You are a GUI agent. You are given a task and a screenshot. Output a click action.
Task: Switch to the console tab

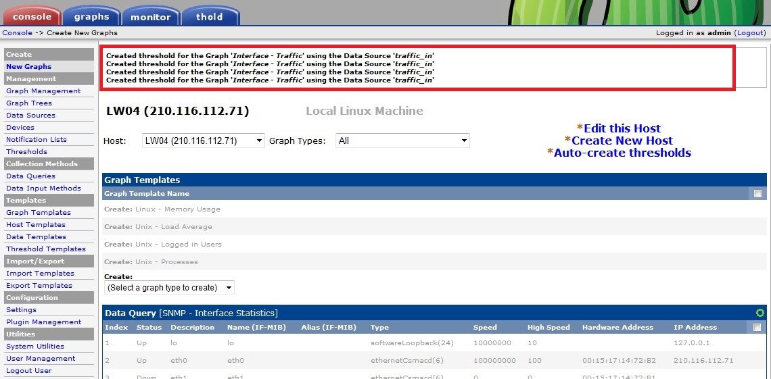pos(32,16)
